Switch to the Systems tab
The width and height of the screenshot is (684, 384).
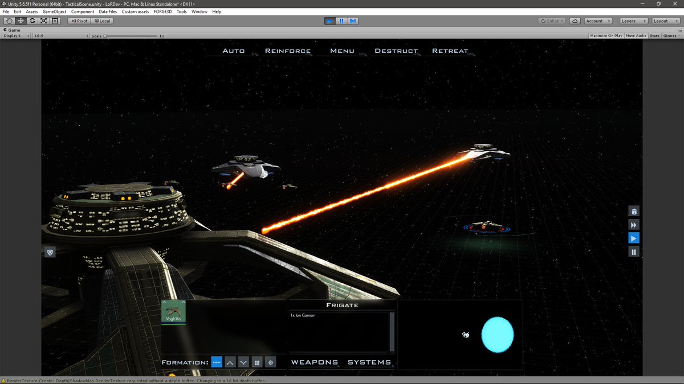369,362
